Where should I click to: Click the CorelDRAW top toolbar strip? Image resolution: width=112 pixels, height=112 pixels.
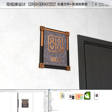click(24, 91)
